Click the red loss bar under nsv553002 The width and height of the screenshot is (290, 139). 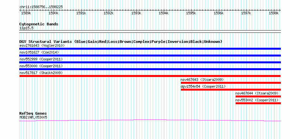tap(258, 103)
